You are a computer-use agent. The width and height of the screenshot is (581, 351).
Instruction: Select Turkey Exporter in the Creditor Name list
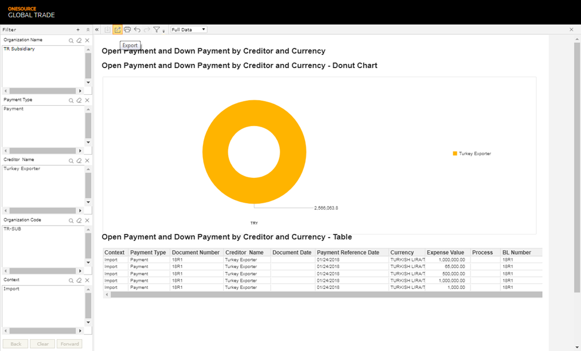click(22, 168)
